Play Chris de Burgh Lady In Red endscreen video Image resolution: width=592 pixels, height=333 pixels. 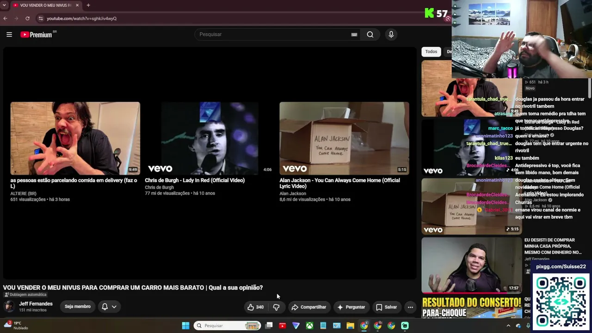point(210,138)
